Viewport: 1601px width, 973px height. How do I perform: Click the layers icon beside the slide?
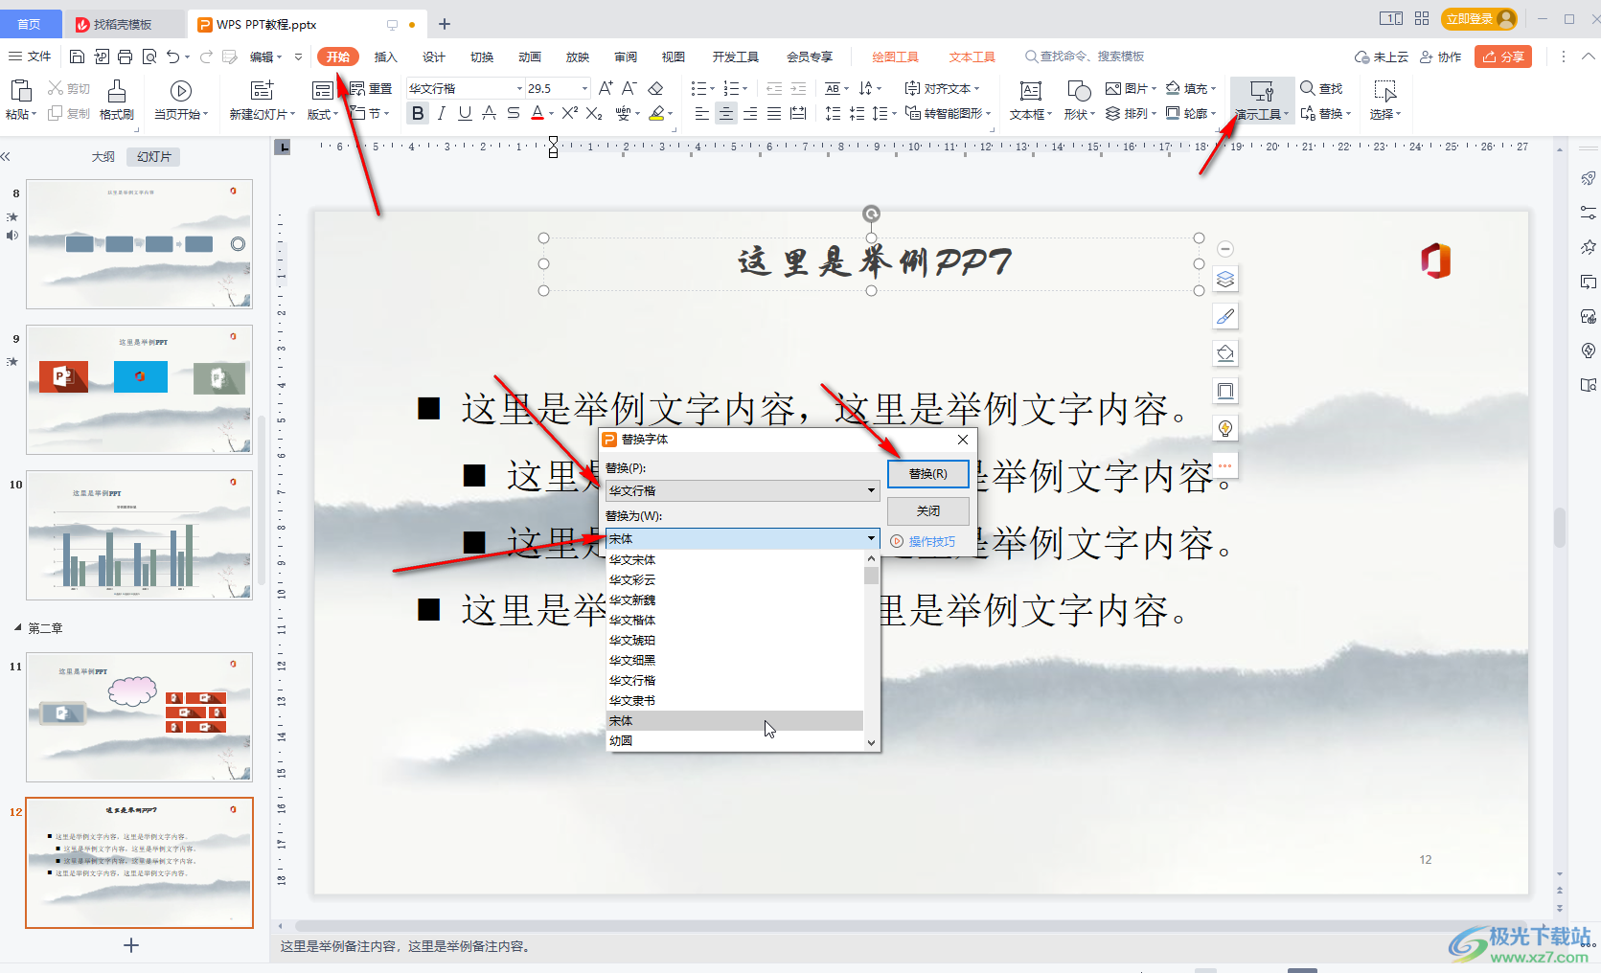point(1225,280)
